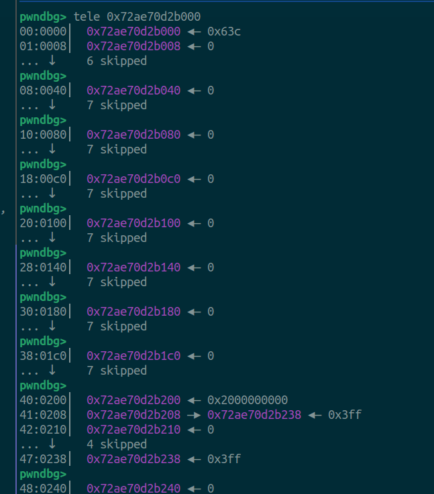Viewport: 434px width, 494px height.
Task: Click address 0x72ae70d2b080
Action: [133, 135]
